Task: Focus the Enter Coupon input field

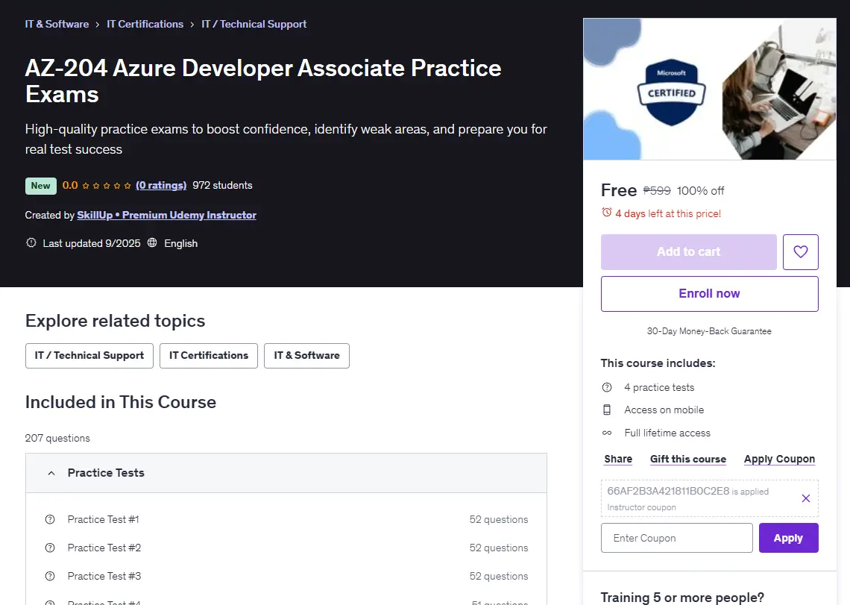Action: click(676, 538)
